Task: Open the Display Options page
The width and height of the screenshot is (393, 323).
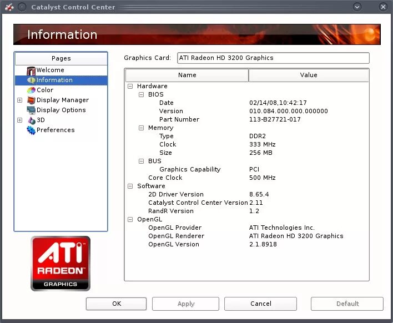Action: (61, 110)
